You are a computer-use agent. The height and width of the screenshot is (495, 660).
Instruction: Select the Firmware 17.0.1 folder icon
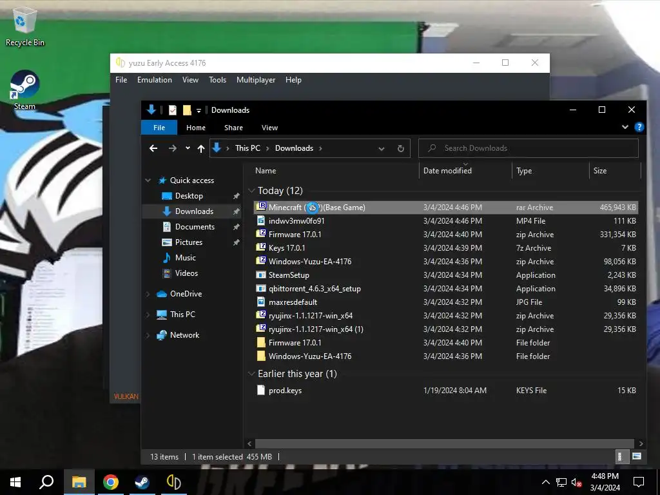point(261,342)
